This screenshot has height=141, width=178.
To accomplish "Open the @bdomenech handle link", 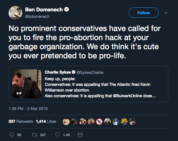I will pyautogui.click(x=37, y=16).
